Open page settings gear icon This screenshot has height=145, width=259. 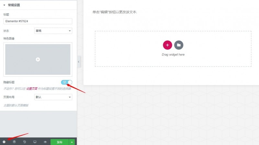point(4,142)
